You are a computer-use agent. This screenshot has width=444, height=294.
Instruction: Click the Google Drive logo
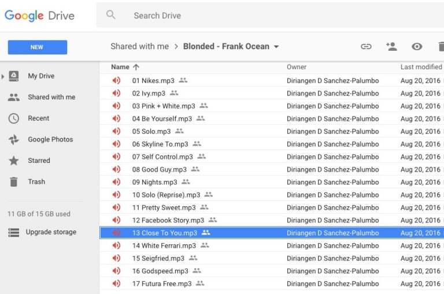point(39,16)
